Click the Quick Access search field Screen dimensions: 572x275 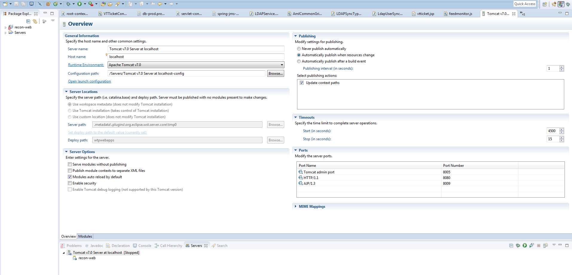(x=525, y=4)
